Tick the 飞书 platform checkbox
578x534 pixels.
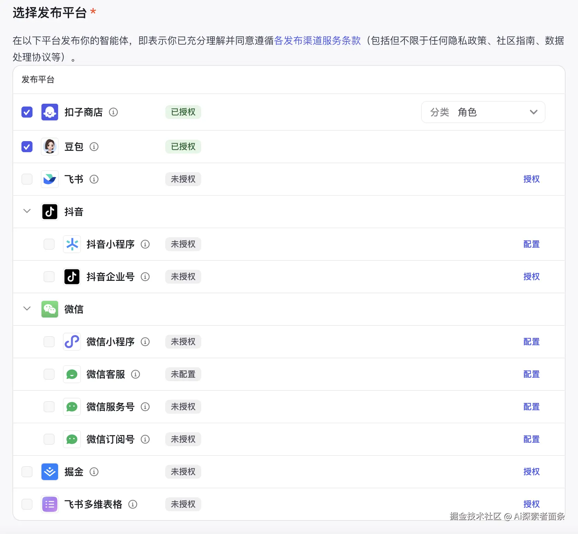pos(27,179)
